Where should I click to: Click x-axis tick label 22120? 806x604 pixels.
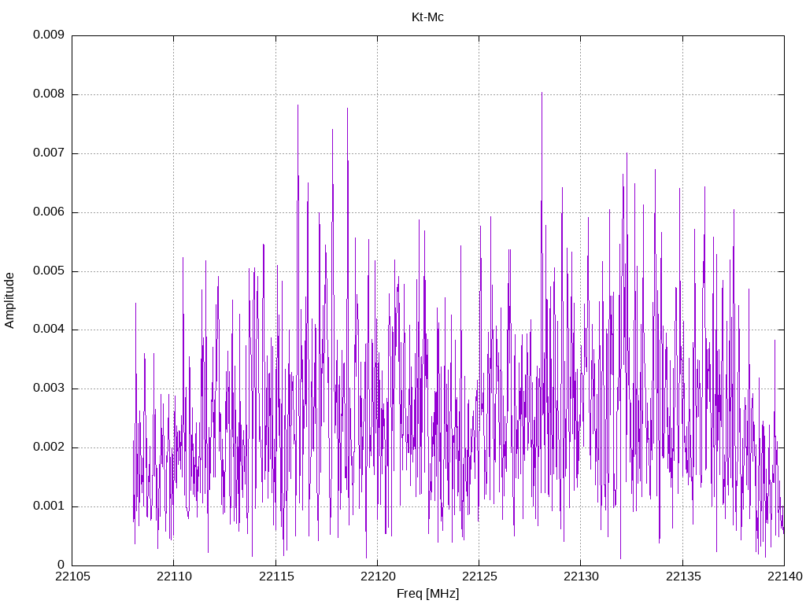[x=378, y=576]
